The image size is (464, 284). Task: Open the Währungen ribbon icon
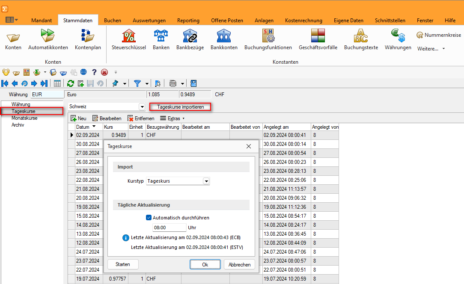click(x=398, y=40)
